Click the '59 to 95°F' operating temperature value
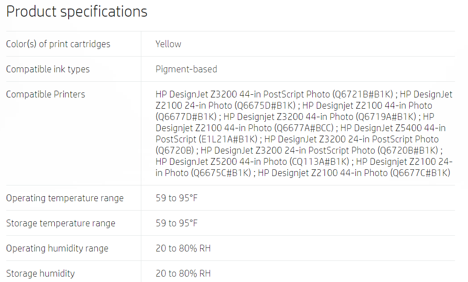The image size is (468, 282). tap(176, 198)
